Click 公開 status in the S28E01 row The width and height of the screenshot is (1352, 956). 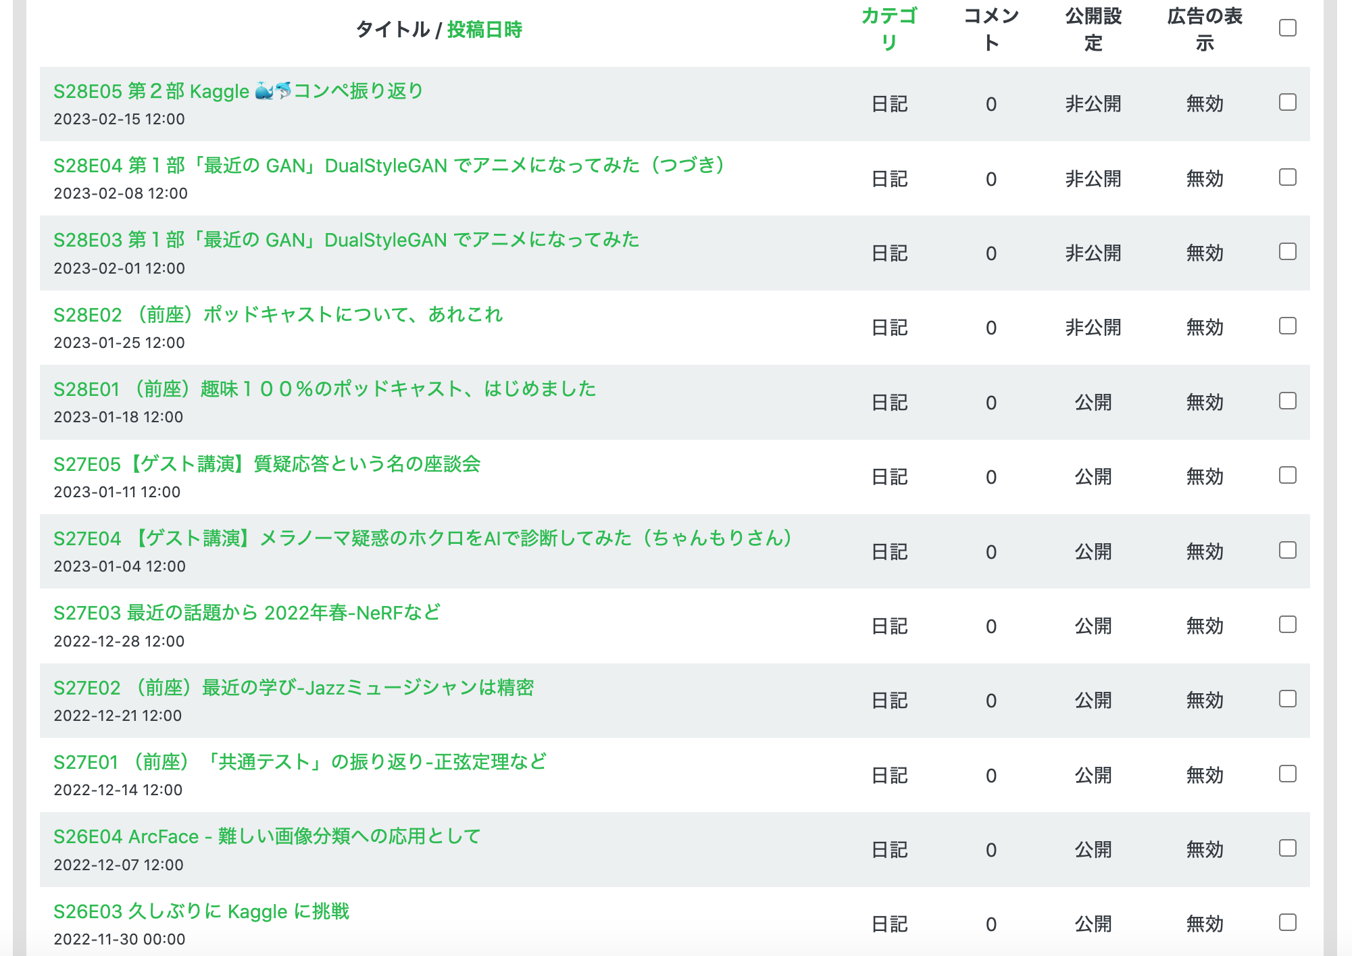(x=1093, y=403)
